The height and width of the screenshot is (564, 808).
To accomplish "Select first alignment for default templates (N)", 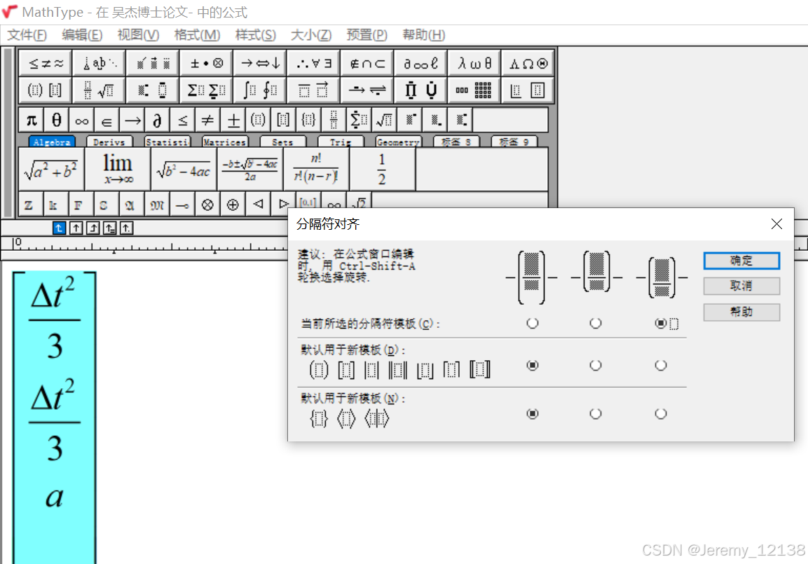I will (533, 413).
